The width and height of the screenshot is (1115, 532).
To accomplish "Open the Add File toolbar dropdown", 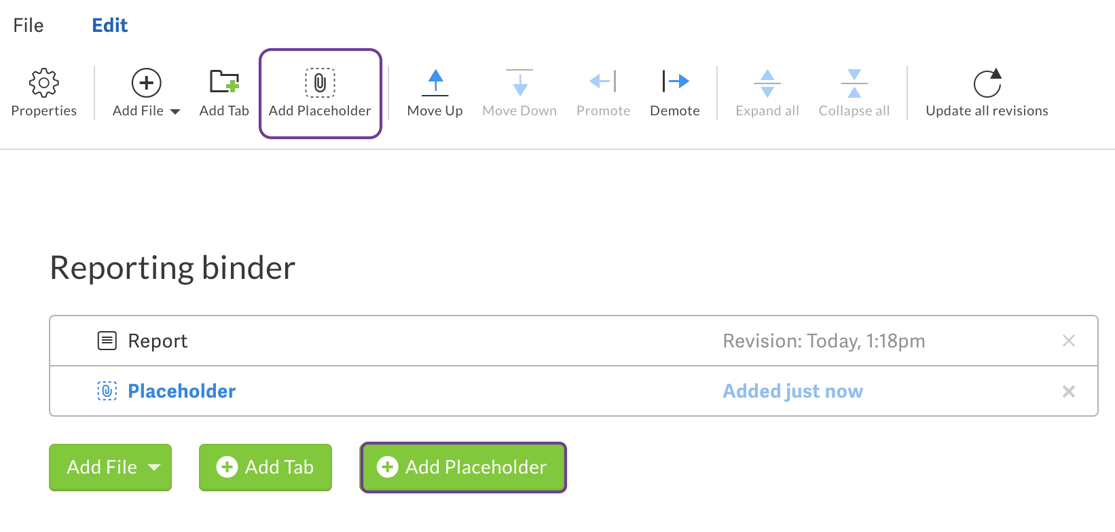I will click(x=145, y=93).
